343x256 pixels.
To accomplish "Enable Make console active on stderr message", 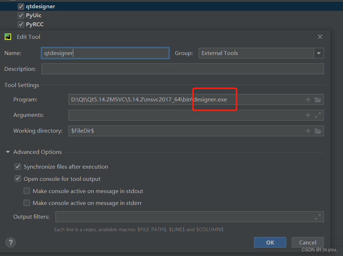I will point(27,203).
